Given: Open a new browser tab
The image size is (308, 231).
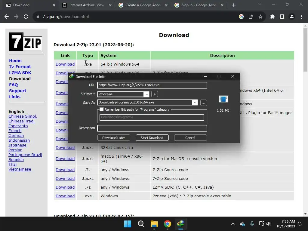Looking at the screenshot, I should (x=233, y=5).
